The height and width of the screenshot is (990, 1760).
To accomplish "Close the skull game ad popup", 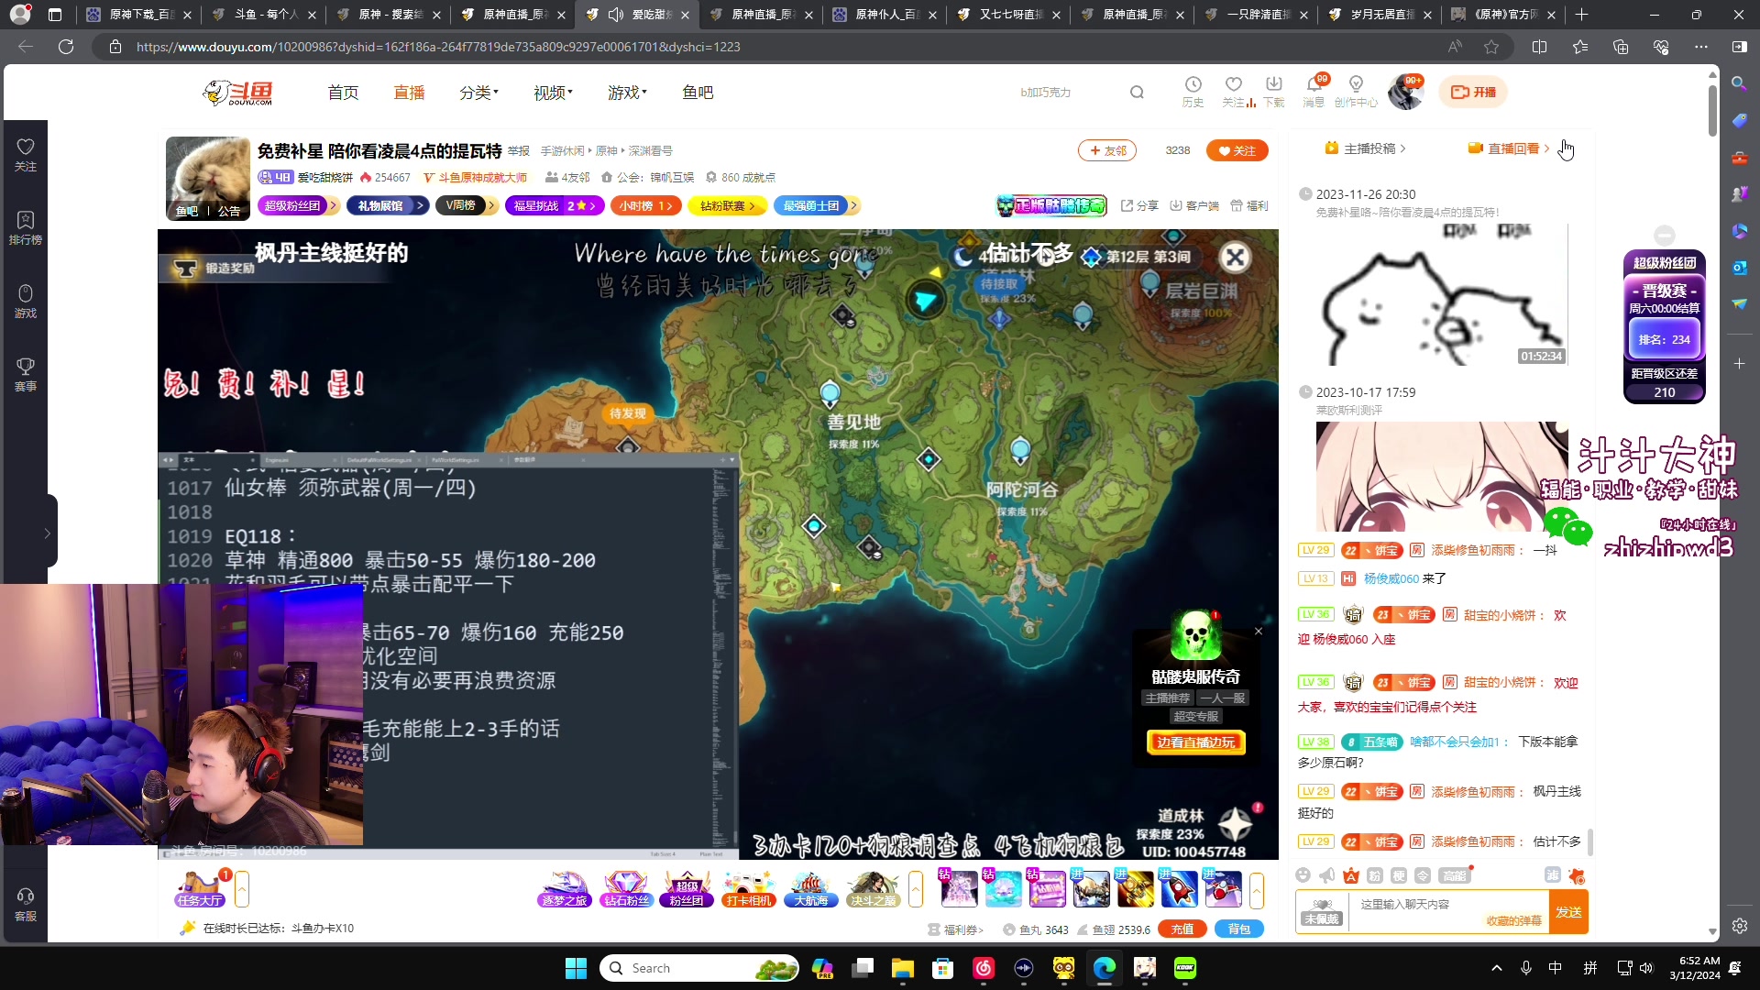I will [1259, 631].
